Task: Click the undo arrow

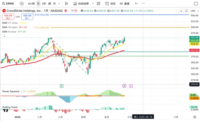Action: 136,4
